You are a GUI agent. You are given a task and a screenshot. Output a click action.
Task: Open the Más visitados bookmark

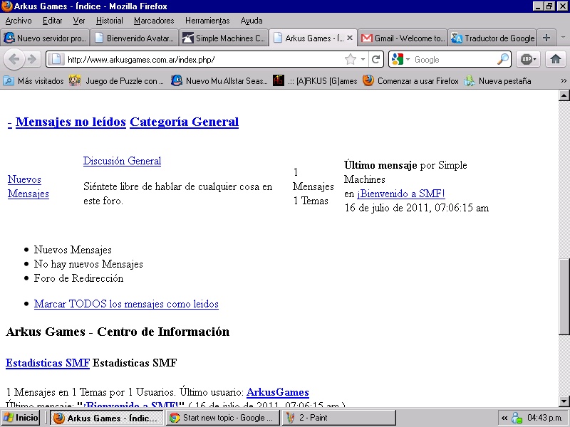click(x=33, y=81)
